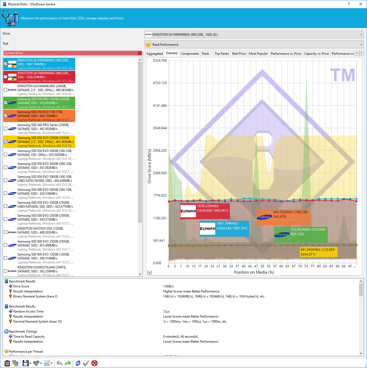
Task: Click the Drive Score diamond icon
Action: coord(11,286)
